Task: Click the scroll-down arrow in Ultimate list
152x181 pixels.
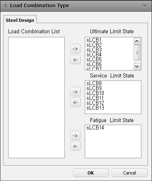Action: pos(137,66)
